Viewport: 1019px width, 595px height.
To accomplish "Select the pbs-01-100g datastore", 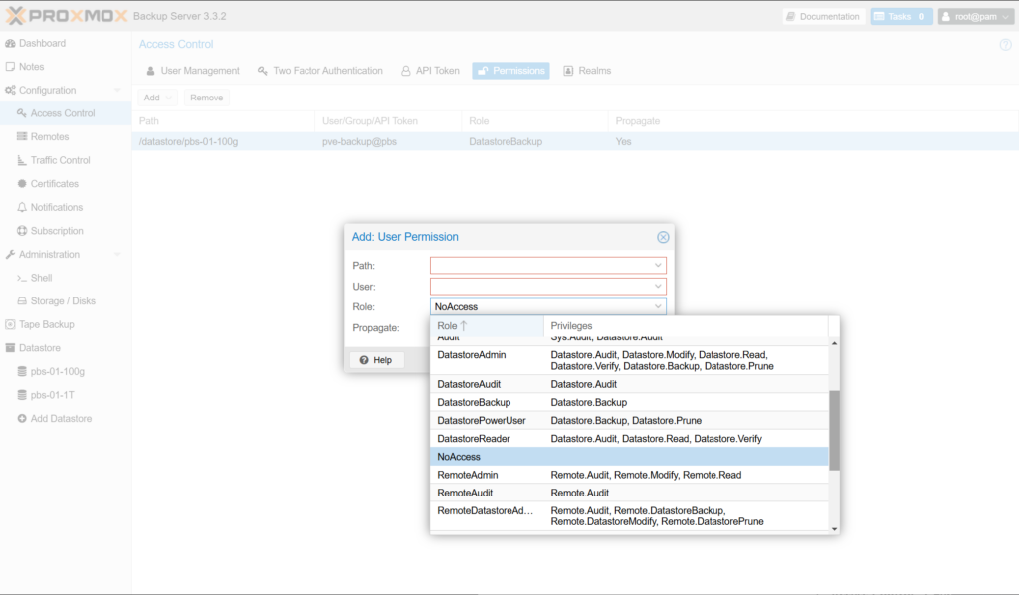I will pyautogui.click(x=57, y=372).
